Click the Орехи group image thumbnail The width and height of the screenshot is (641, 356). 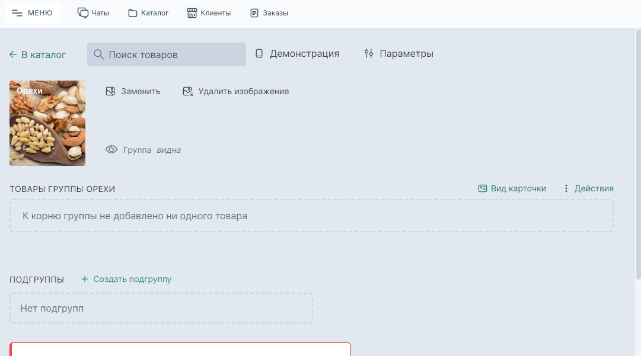click(47, 123)
